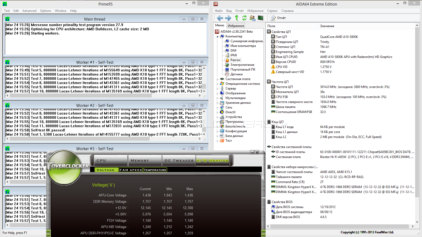This screenshot has height=237, width=422.
Task: Open the Prime95 Test menu
Action: 7,11
